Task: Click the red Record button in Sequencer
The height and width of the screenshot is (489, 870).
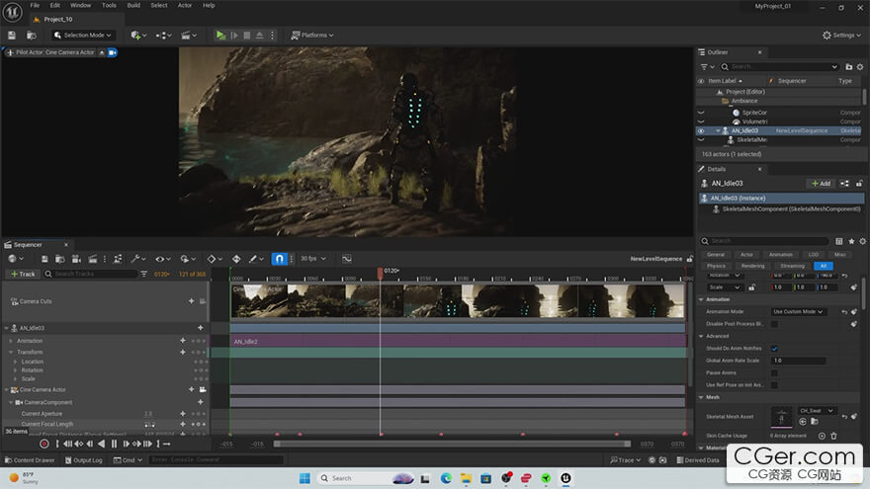Action: coord(43,445)
